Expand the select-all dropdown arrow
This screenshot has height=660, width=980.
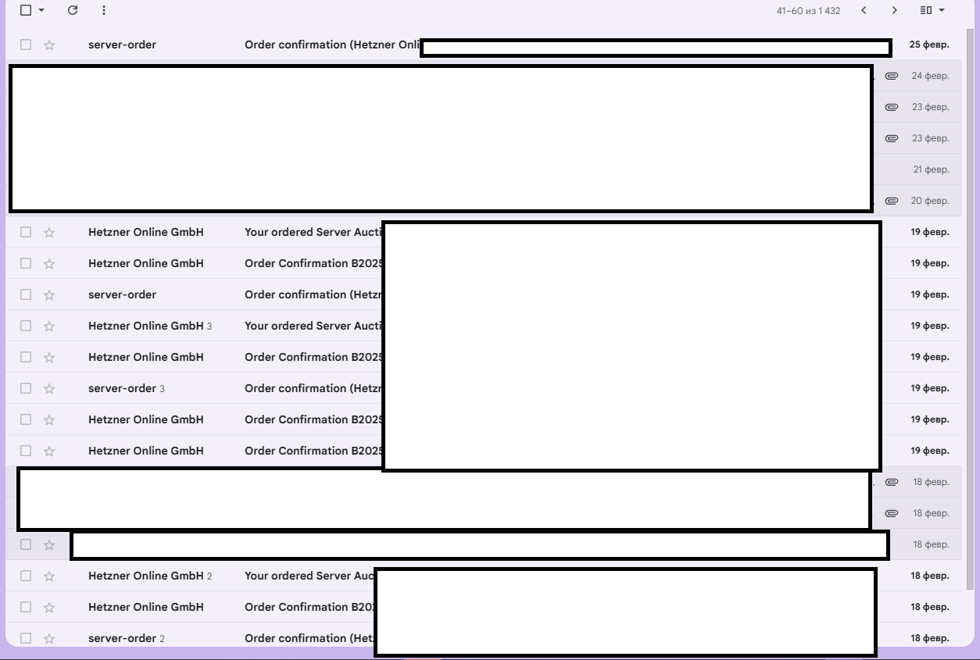coord(41,10)
